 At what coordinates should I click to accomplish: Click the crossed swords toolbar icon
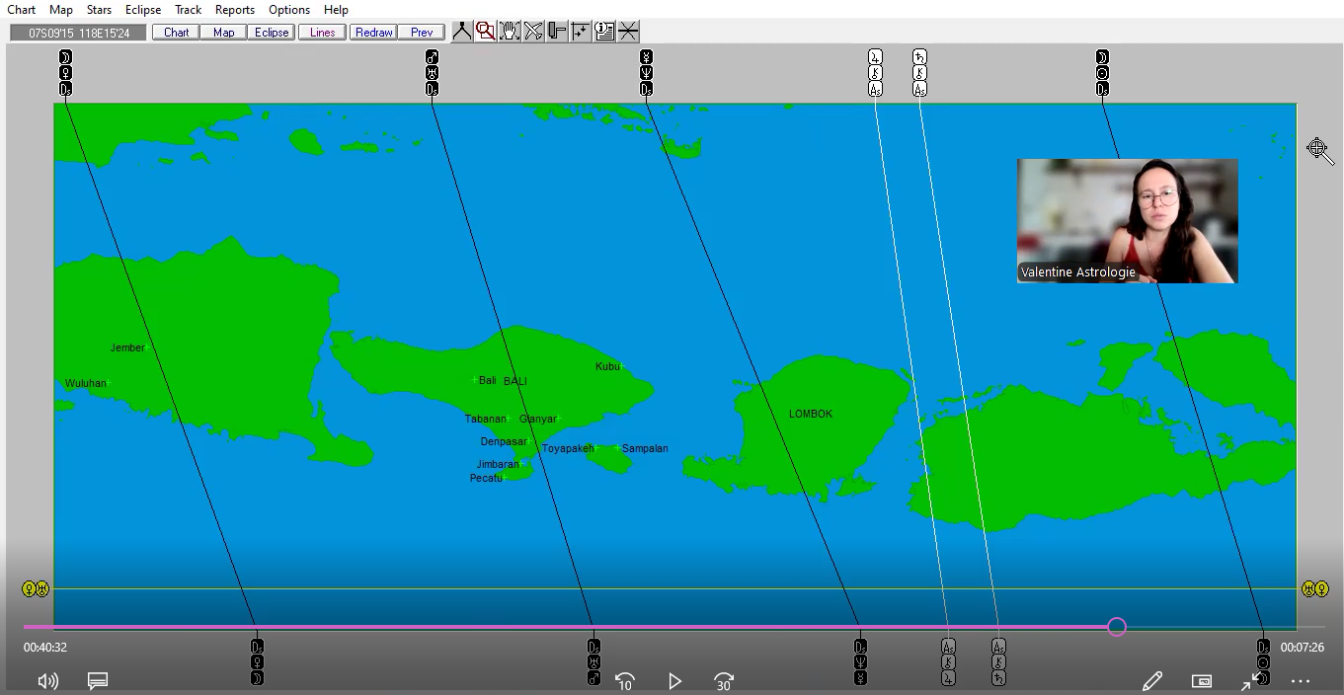(x=533, y=31)
